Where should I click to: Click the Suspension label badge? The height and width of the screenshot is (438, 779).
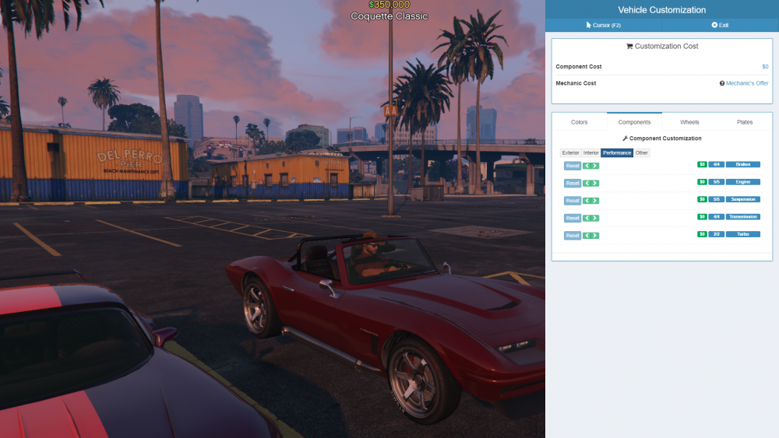point(742,199)
